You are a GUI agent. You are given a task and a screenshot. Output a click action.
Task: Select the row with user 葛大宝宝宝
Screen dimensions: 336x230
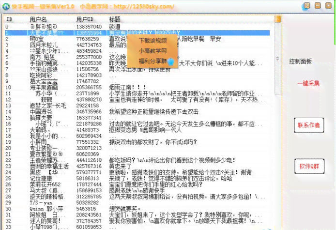(137, 81)
